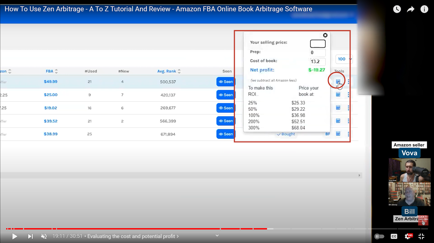Toggle closed captions
The image size is (434, 243).
[394, 237]
